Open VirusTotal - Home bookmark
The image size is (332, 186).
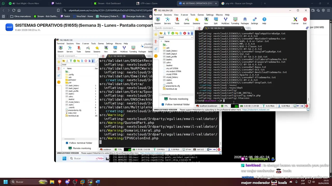tap(83, 16)
